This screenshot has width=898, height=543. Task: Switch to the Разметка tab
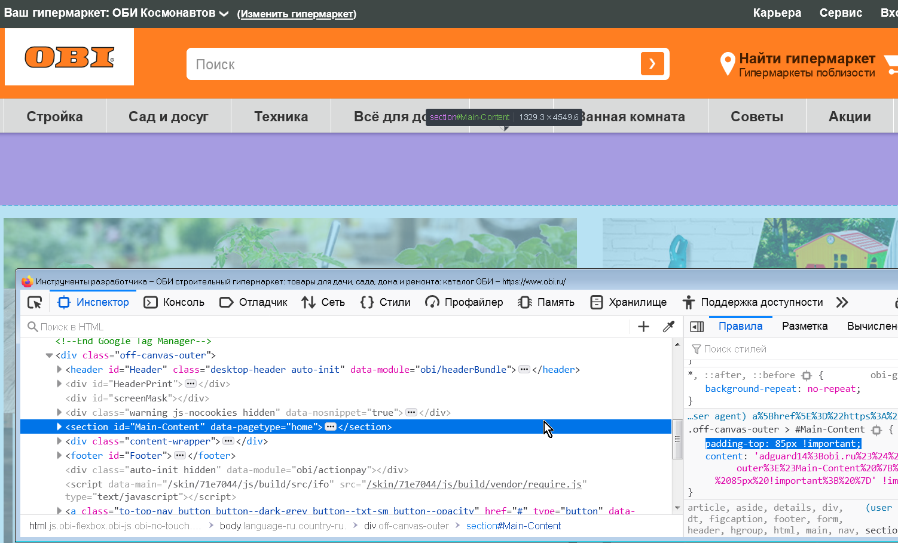pyautogui.click(x=804, y=326)
